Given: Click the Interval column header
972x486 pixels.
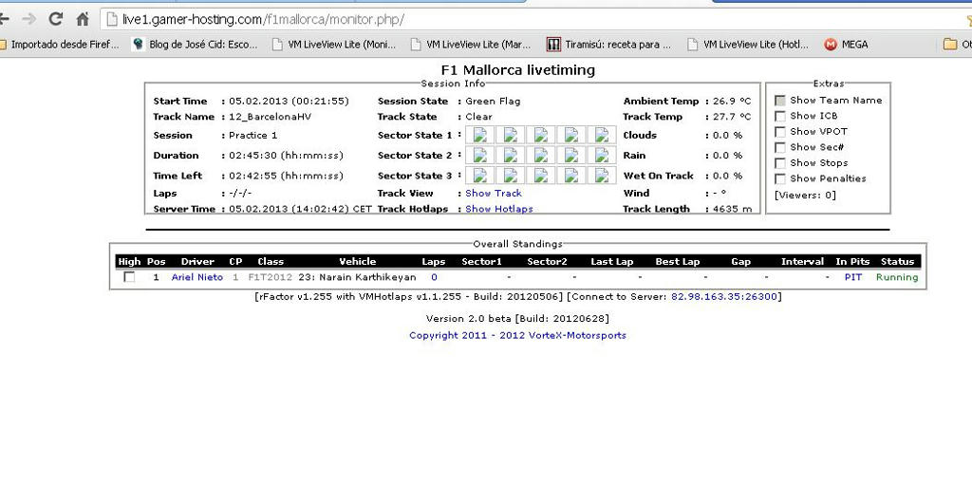Looking at the screenshot, I should 802,262.
